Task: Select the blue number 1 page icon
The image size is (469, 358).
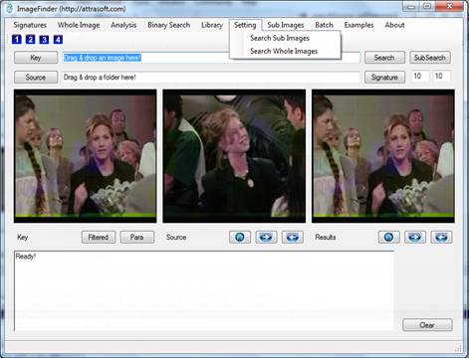Action: pyautogui.click(x=17, y=40)
